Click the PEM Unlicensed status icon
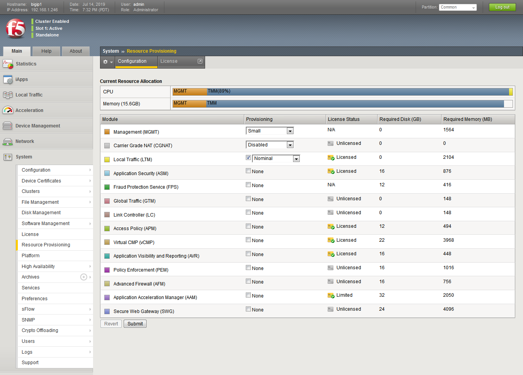The image size is (523, 375). click(330, 268)
